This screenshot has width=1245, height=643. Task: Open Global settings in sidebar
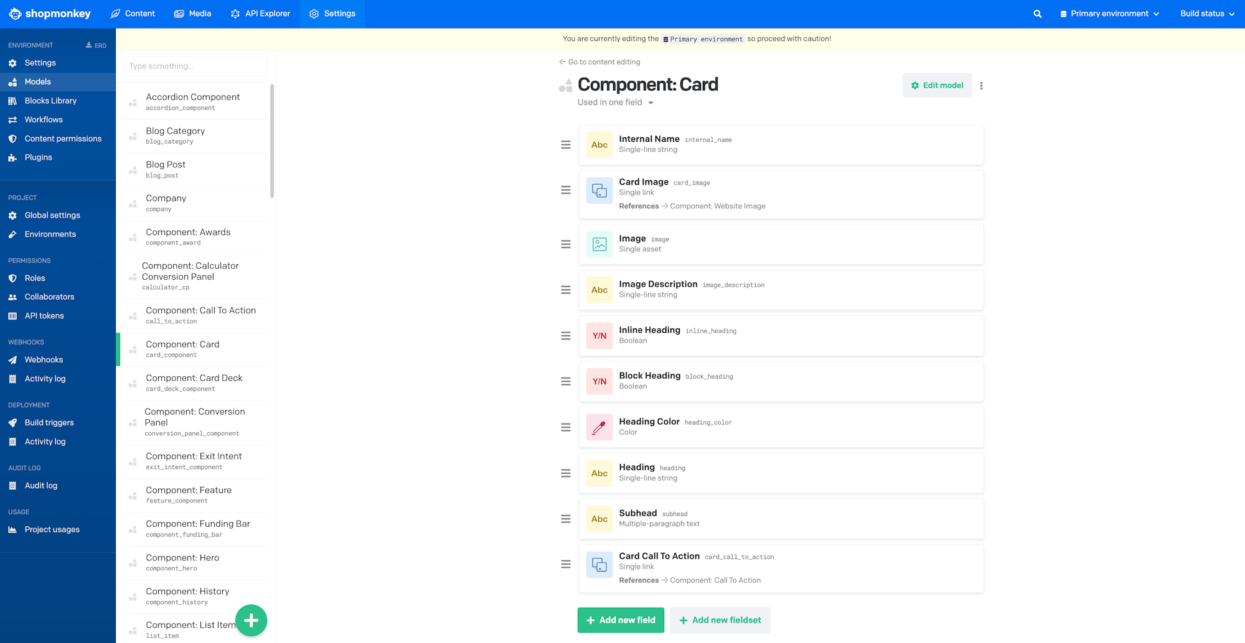click(58, 215)
